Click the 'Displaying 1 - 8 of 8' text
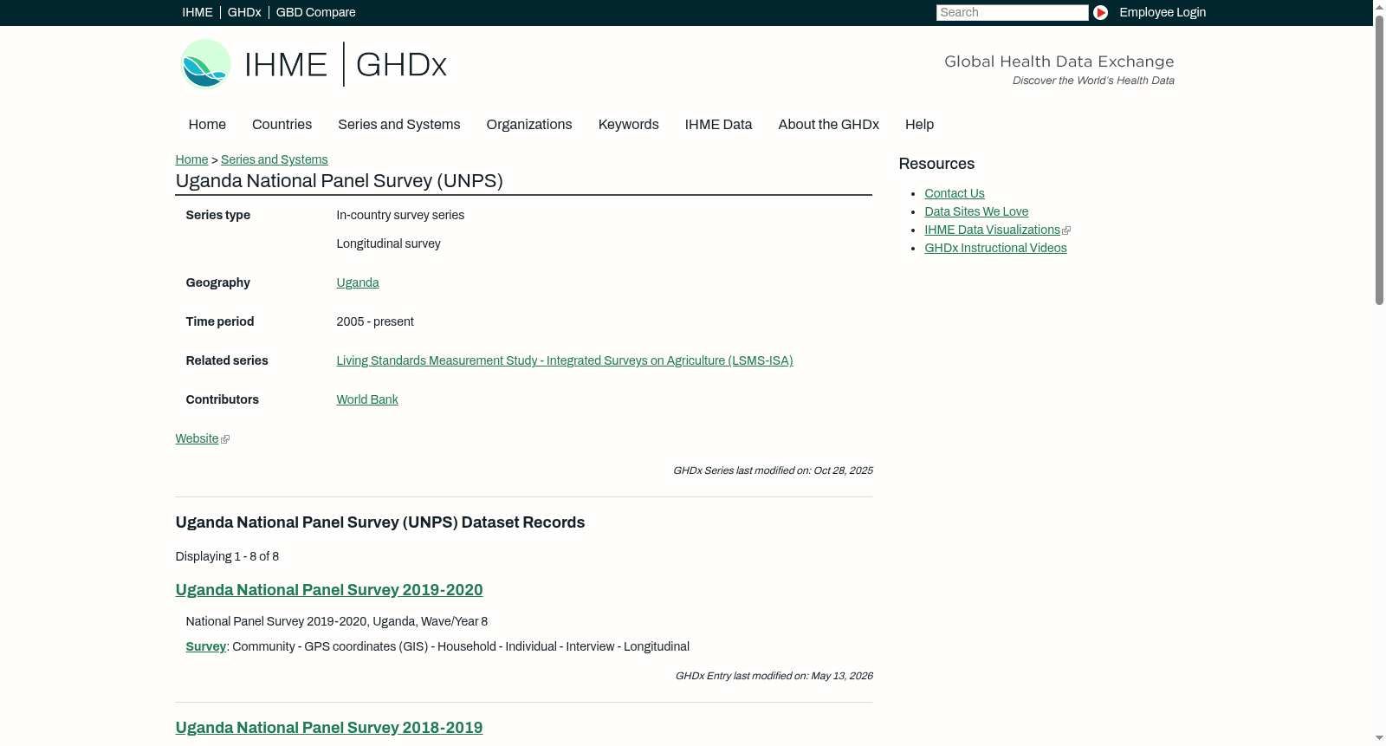Screen dimensions: 1386x746 pos(227,556)
